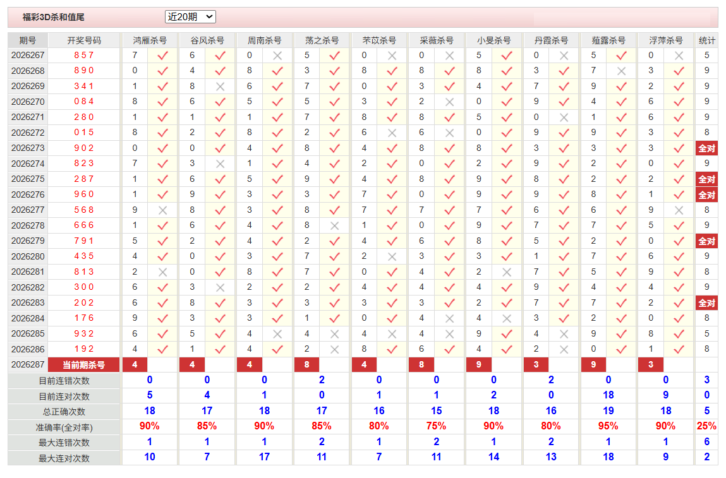Image resolution: width=726 pixels, height=478 pixels.
Task: Click the 总正确次数 row label
Action: point(64,412)
